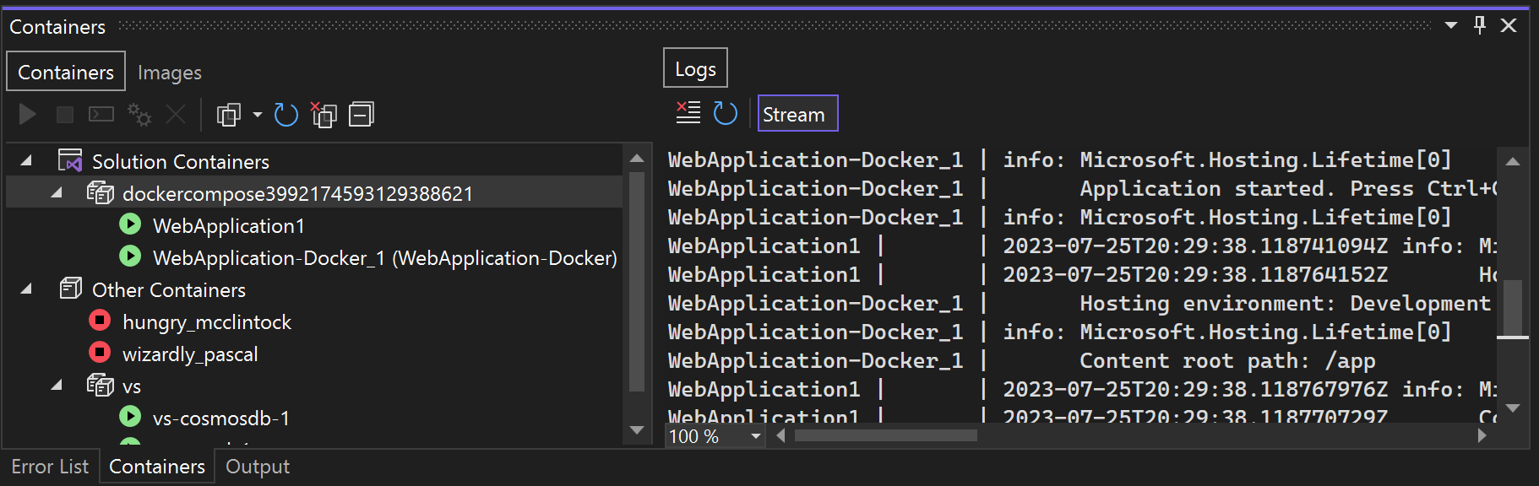The width and height of the screenshot is (1539, 486).
Task: Click the Other Containers cube icon
Action: pos(71,289)
